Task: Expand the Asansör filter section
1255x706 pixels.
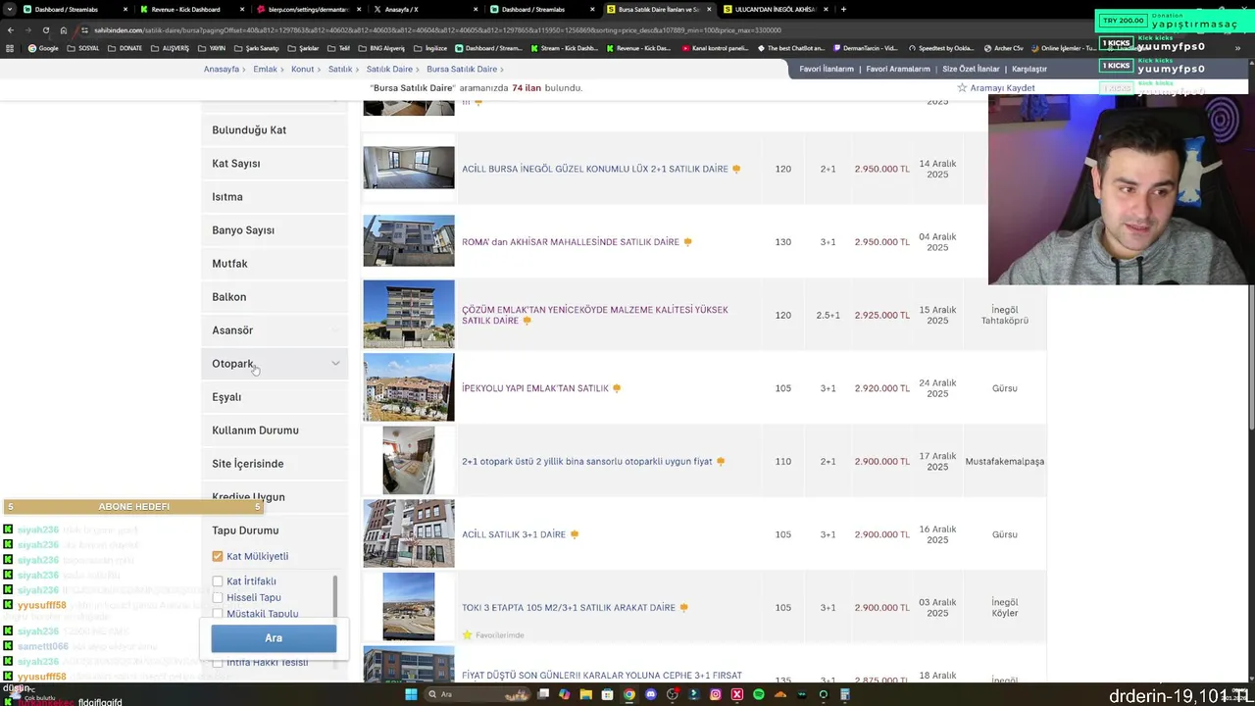Action: [x=275, y=330]
